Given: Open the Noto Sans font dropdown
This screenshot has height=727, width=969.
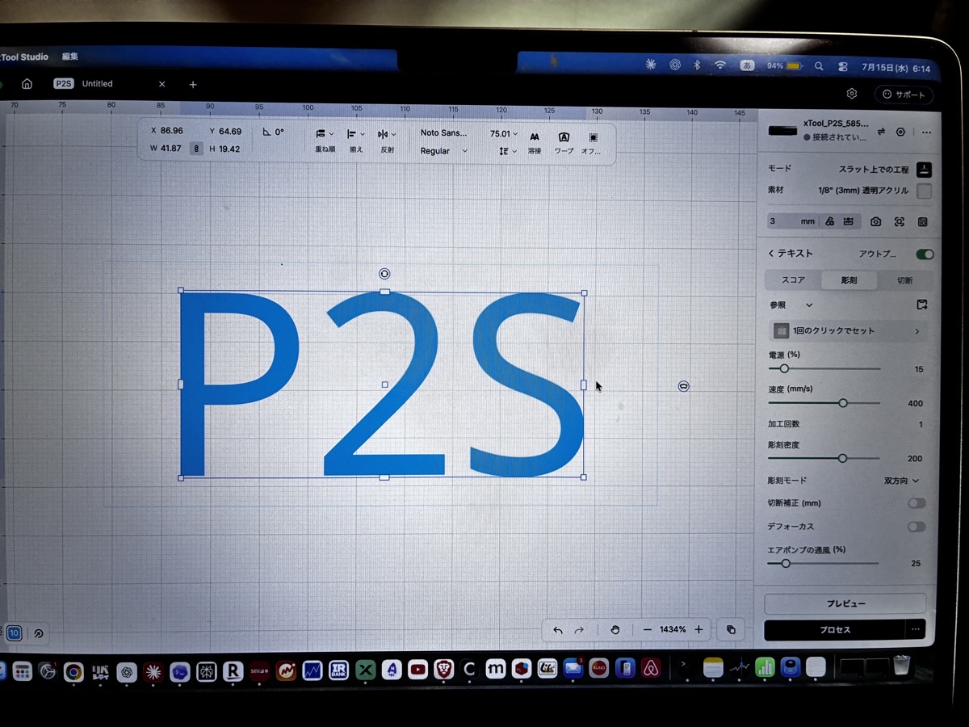Looking at the screenshot, I should tap(443, 133).
